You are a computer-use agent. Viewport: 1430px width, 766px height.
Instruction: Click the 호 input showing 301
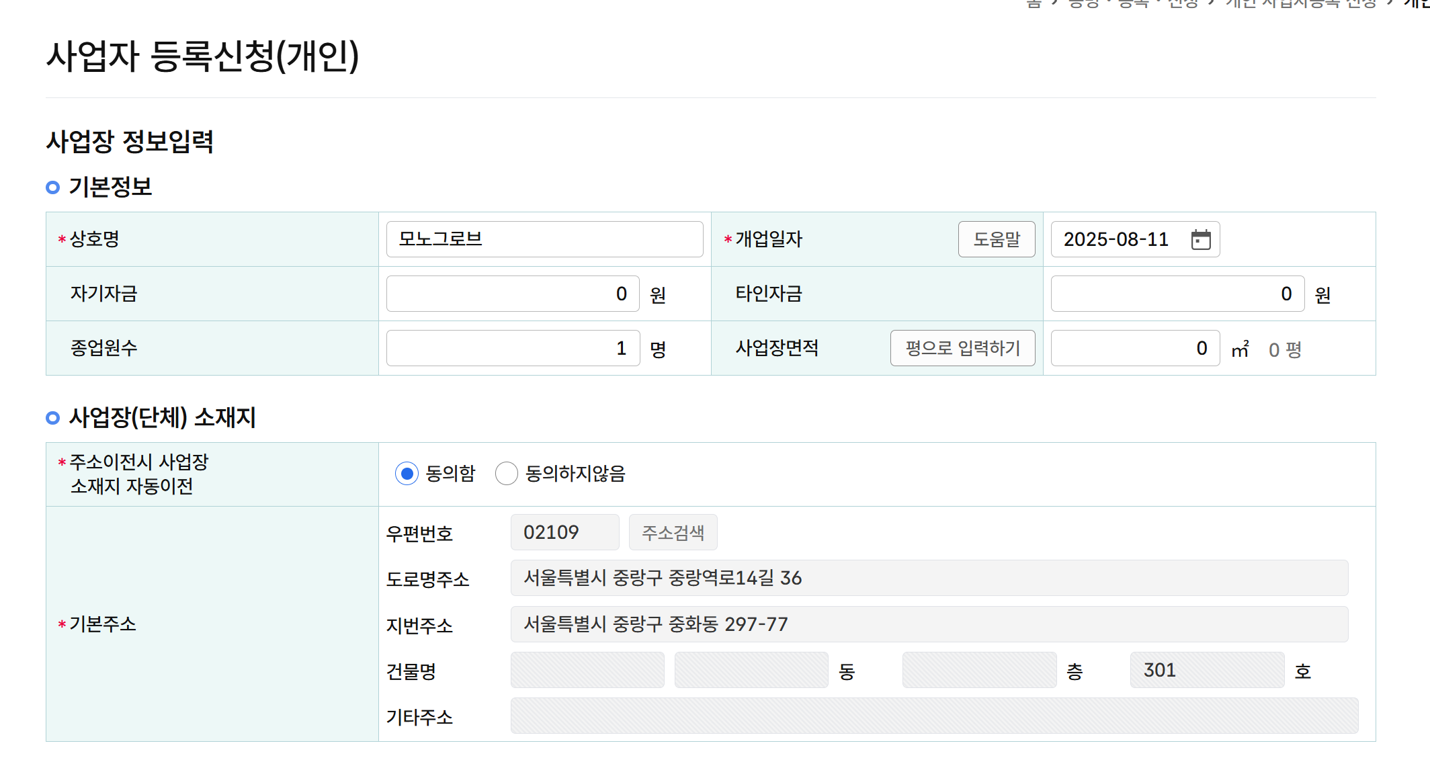pos(1206,670)
